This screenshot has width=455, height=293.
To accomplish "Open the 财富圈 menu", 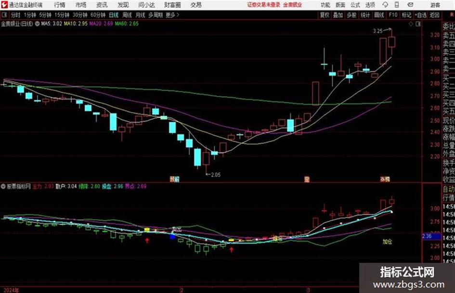I will point(172,5).
